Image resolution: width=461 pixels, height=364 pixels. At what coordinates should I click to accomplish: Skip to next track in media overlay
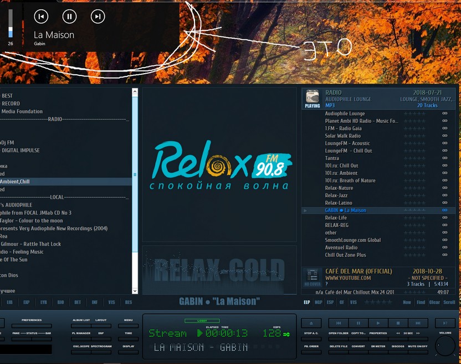[x=98, y=17]
